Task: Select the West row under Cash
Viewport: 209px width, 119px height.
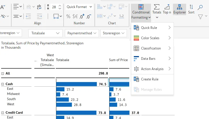Action: coord(11,104)
